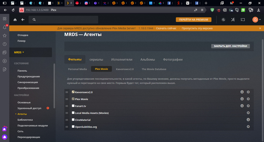Uncheck the Кинопоиск2.0 checkbox

point(73,92)
